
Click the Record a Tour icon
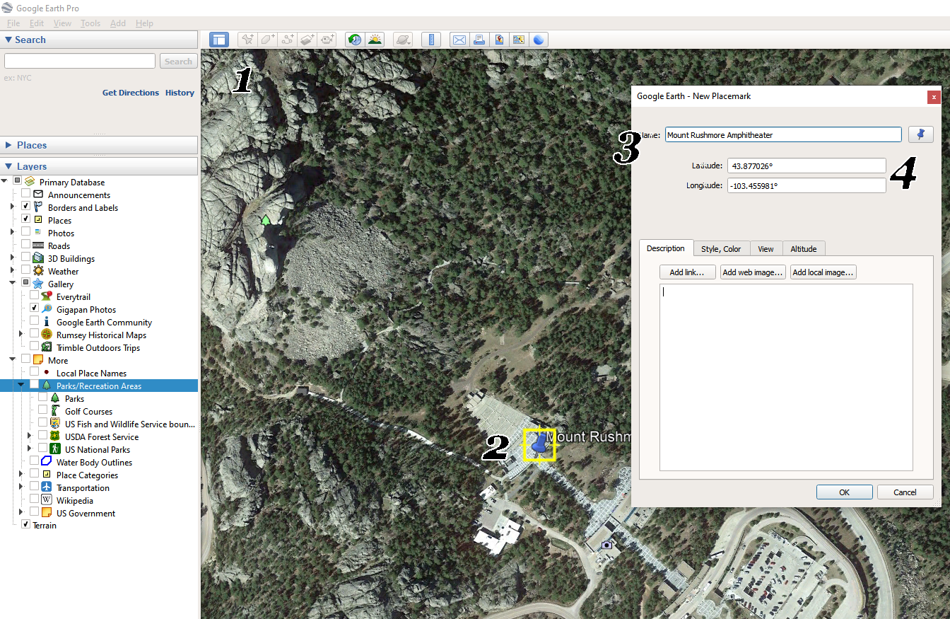point(327,40)
